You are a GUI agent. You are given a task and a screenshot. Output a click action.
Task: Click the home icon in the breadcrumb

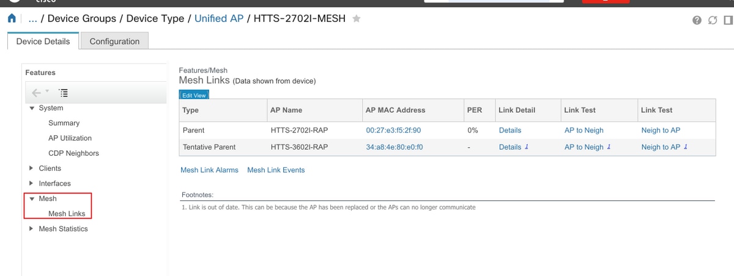pyautogui.click(x=11, y=19)
